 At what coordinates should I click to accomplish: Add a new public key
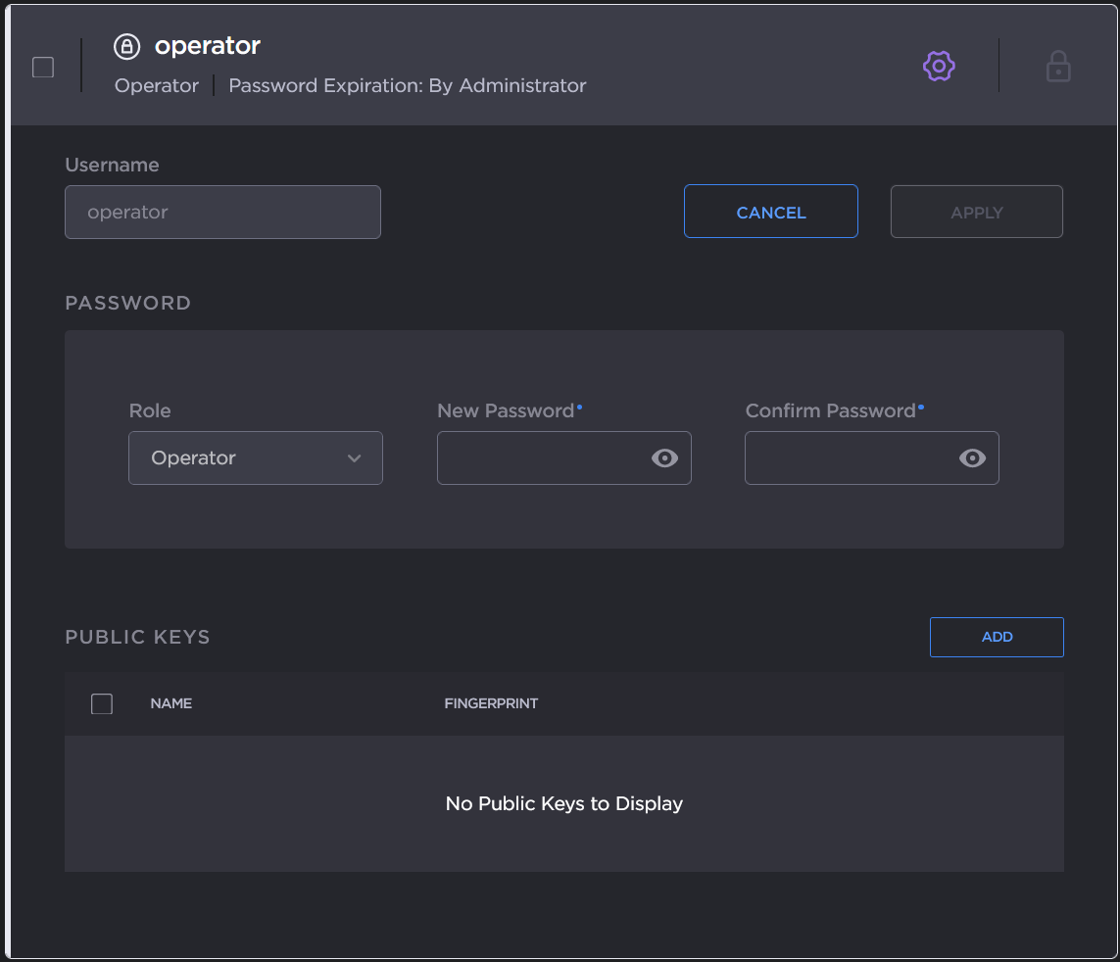click(997, 637)
